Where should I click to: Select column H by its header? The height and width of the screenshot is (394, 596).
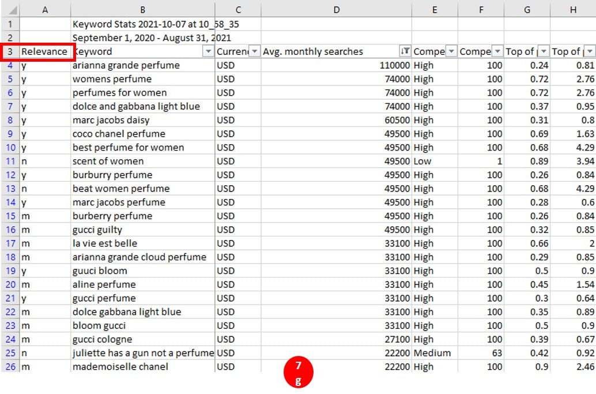pyautogui.click(x=573, y=10)
